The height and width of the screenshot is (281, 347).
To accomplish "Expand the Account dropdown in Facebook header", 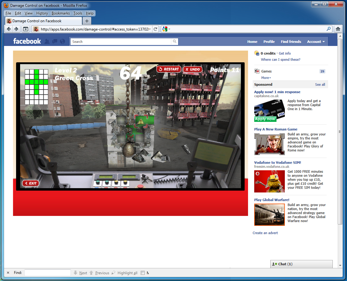I will pyautogui.click(x=316, y=42).
